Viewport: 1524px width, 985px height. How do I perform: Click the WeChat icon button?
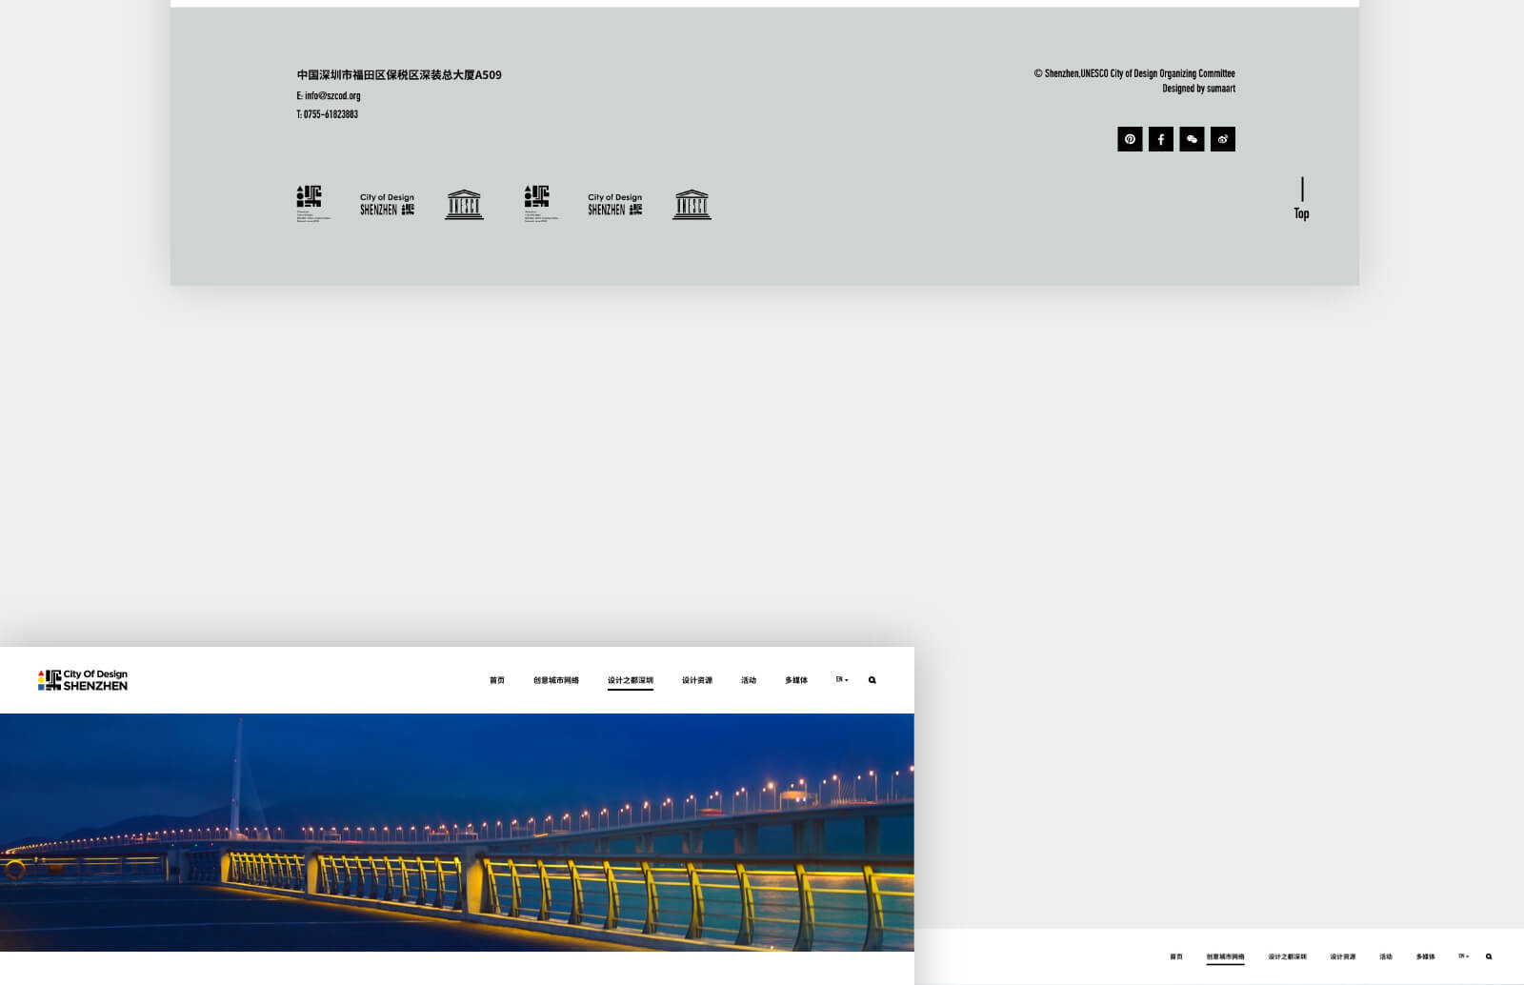1192,139
